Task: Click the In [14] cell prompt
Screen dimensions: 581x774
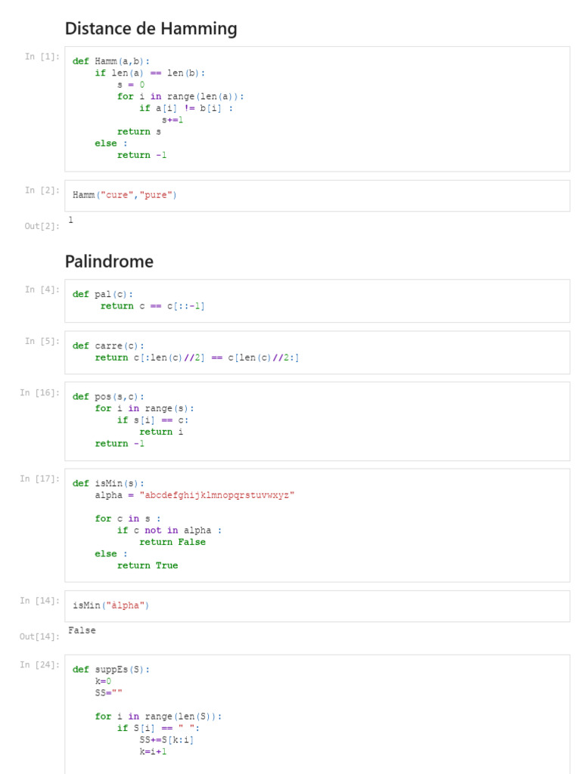Action: pyautogui.click(x=39, y=601)
